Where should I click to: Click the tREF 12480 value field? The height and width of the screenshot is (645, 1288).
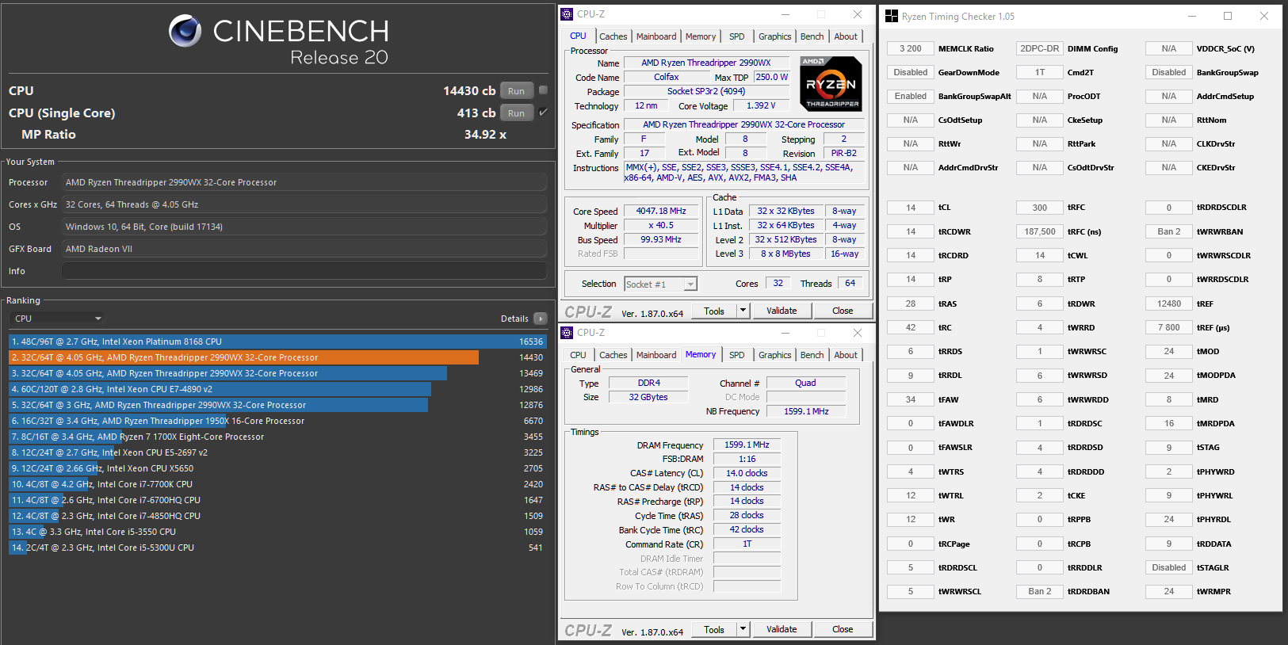1168,303
